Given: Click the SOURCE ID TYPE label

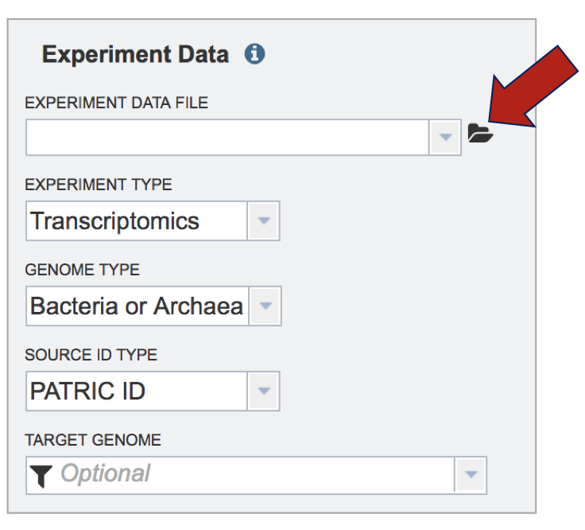Looking at the screenshot, I should point(91,355).
